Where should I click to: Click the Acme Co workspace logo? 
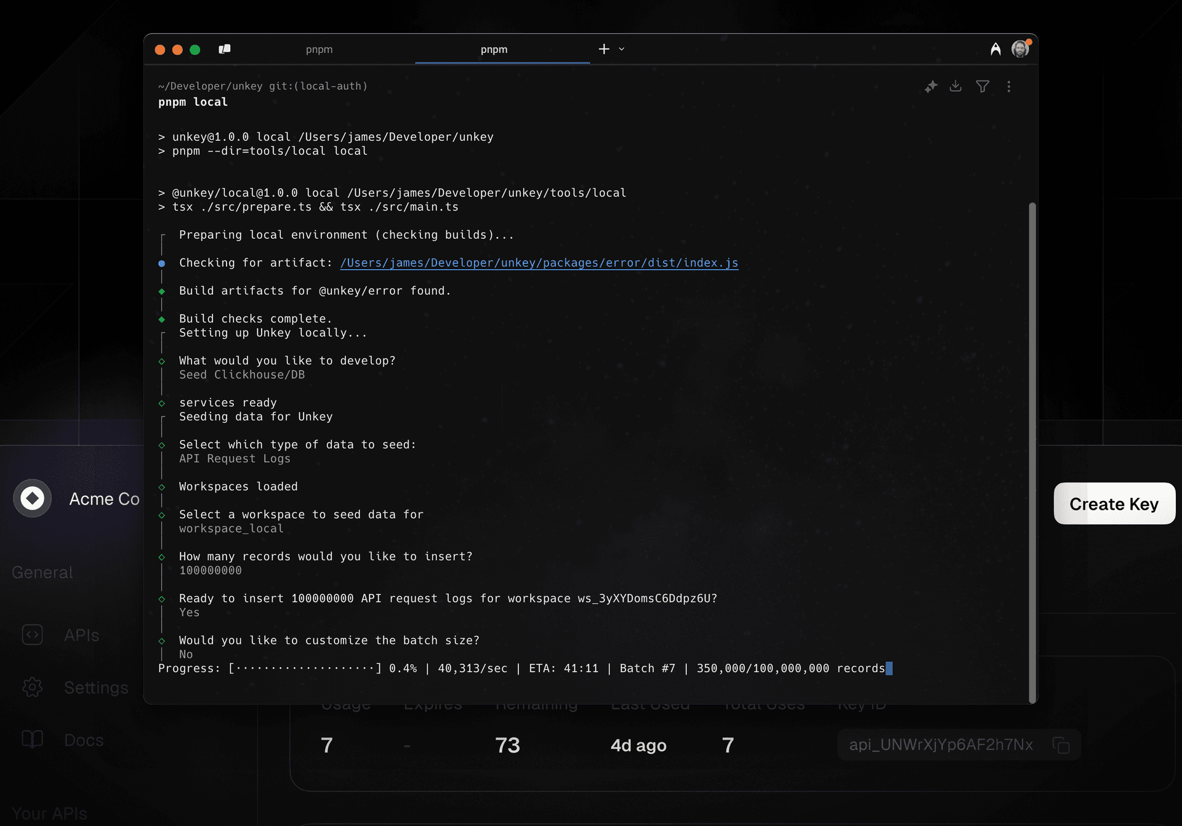point(32,499)
